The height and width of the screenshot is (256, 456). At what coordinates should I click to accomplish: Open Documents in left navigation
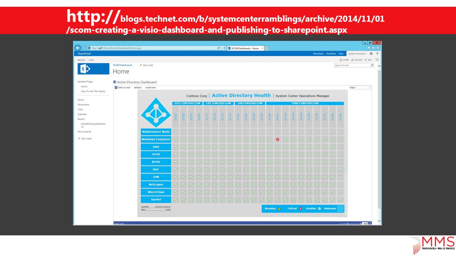point(83,105)
